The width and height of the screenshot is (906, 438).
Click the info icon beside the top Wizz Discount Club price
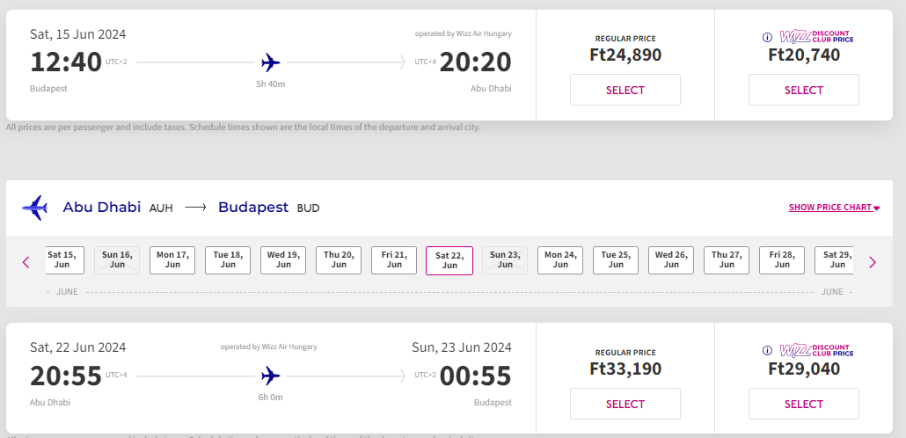coord(767,37)
